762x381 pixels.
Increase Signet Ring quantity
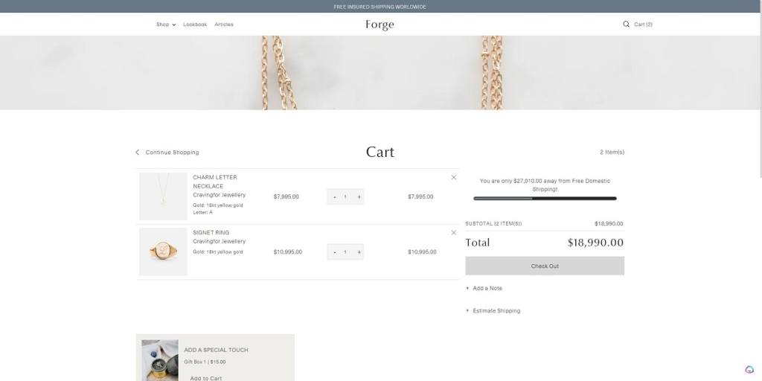(359, 252)
